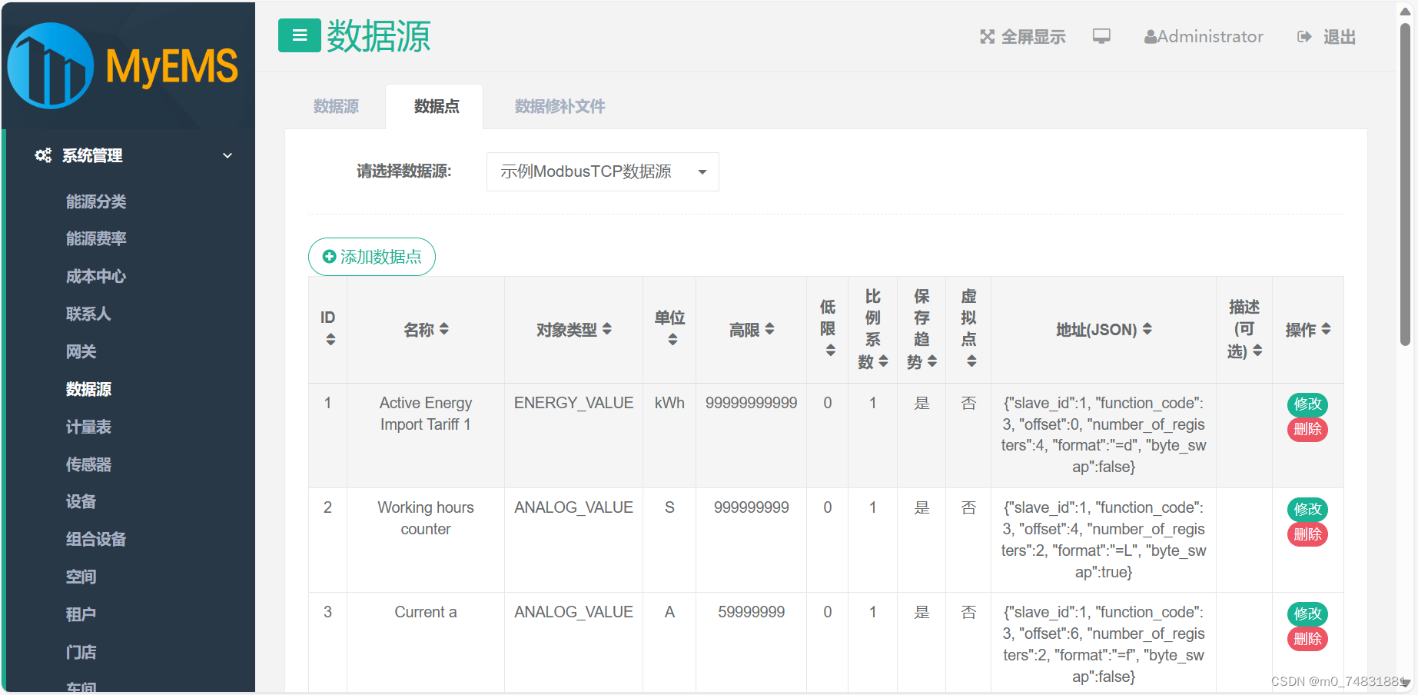The image size is (1418, 695).
Task: Click the plus icon on 添加数据点
Action: [x=328, y=257]
